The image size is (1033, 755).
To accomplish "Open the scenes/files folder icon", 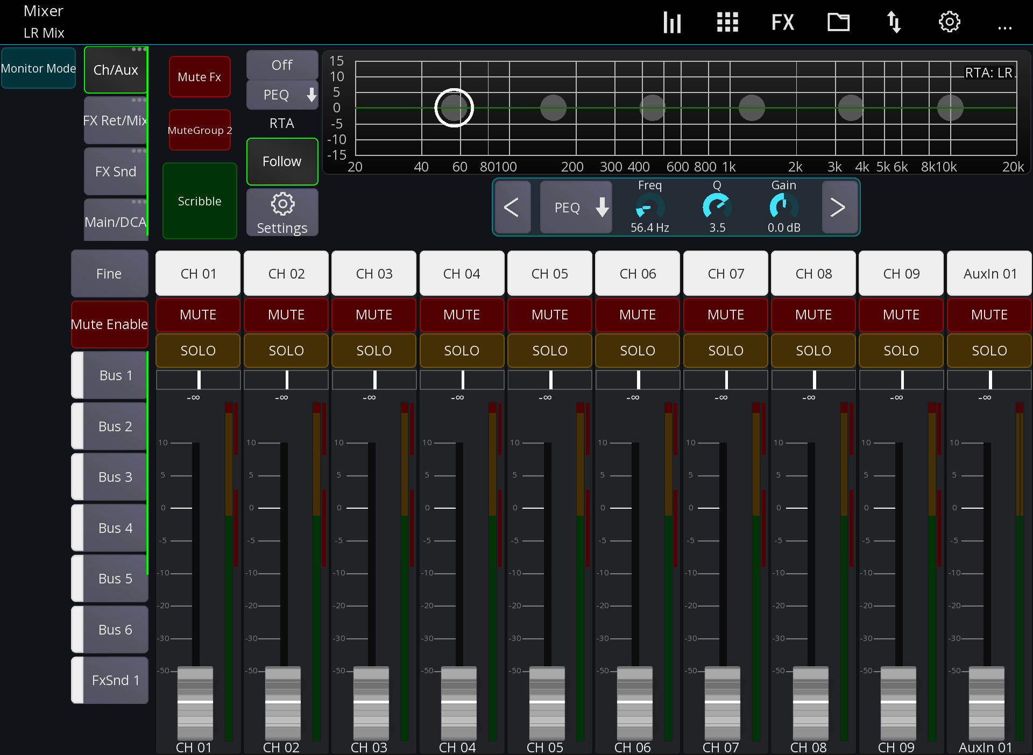I will (838, 22).
